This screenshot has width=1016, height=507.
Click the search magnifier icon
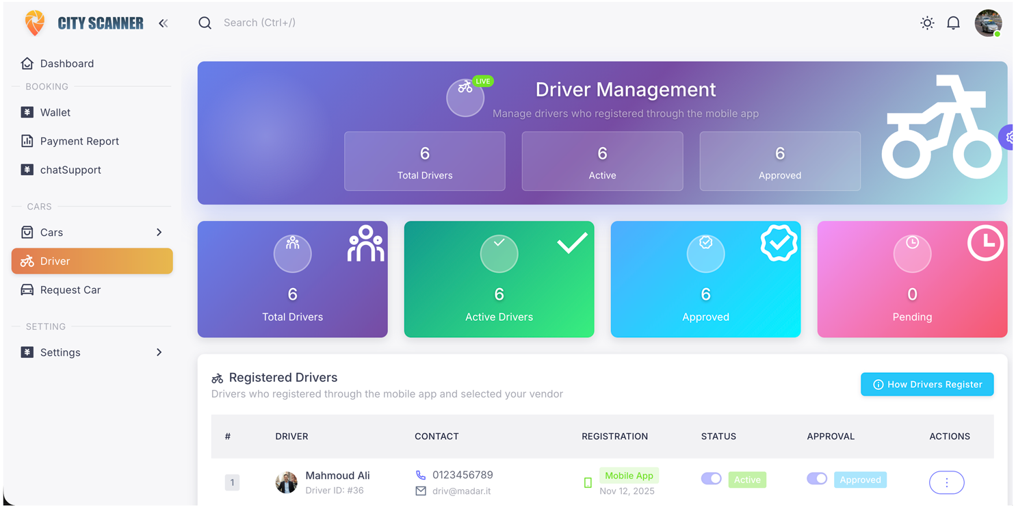point(205,23)
